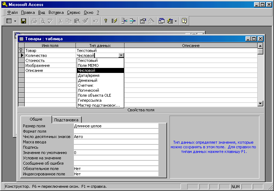
Task: Open Print Preview from toolbar
Action: 42,21
